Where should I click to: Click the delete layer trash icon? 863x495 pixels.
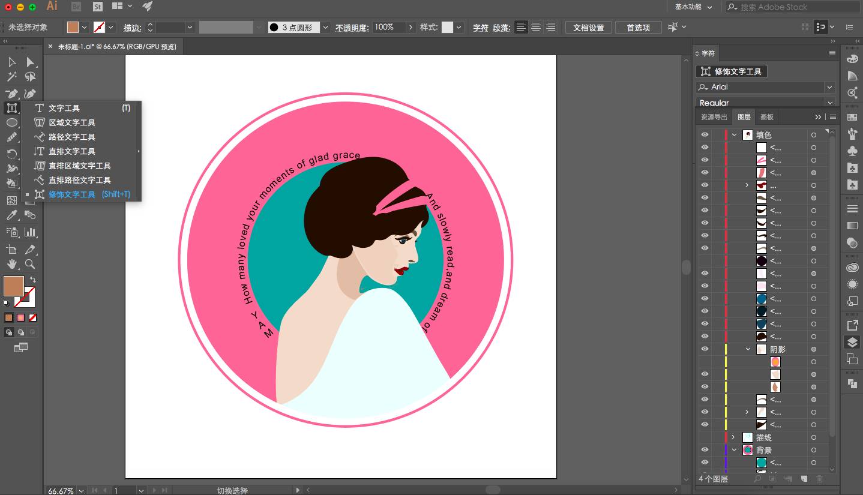click(x=819, y=479)
